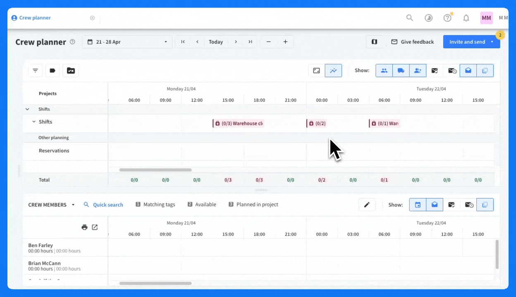Toggle projects confirmed envelope check icon
This screenshot has height=297, width=516.
[x=435, y=71]
